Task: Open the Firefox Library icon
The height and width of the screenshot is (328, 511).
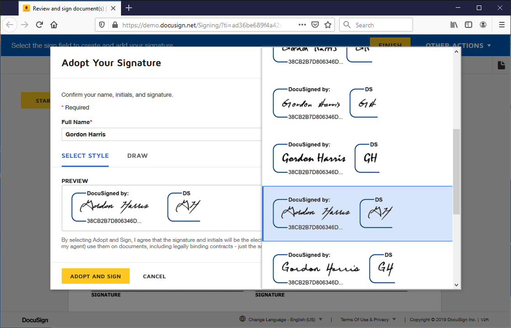Action: (454, 25)
